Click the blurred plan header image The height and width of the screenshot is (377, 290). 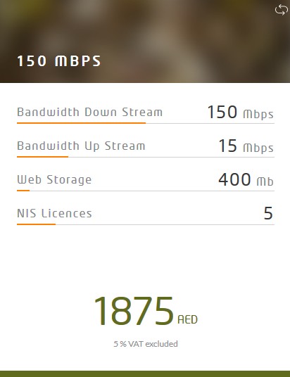(x=145, y=41)
